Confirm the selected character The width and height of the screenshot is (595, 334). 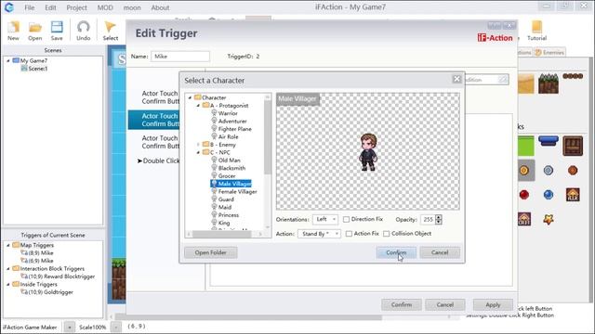(x=396, y=252)
